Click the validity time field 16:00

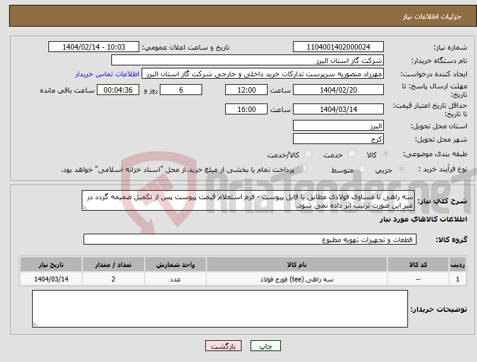[x=246, y=109]
